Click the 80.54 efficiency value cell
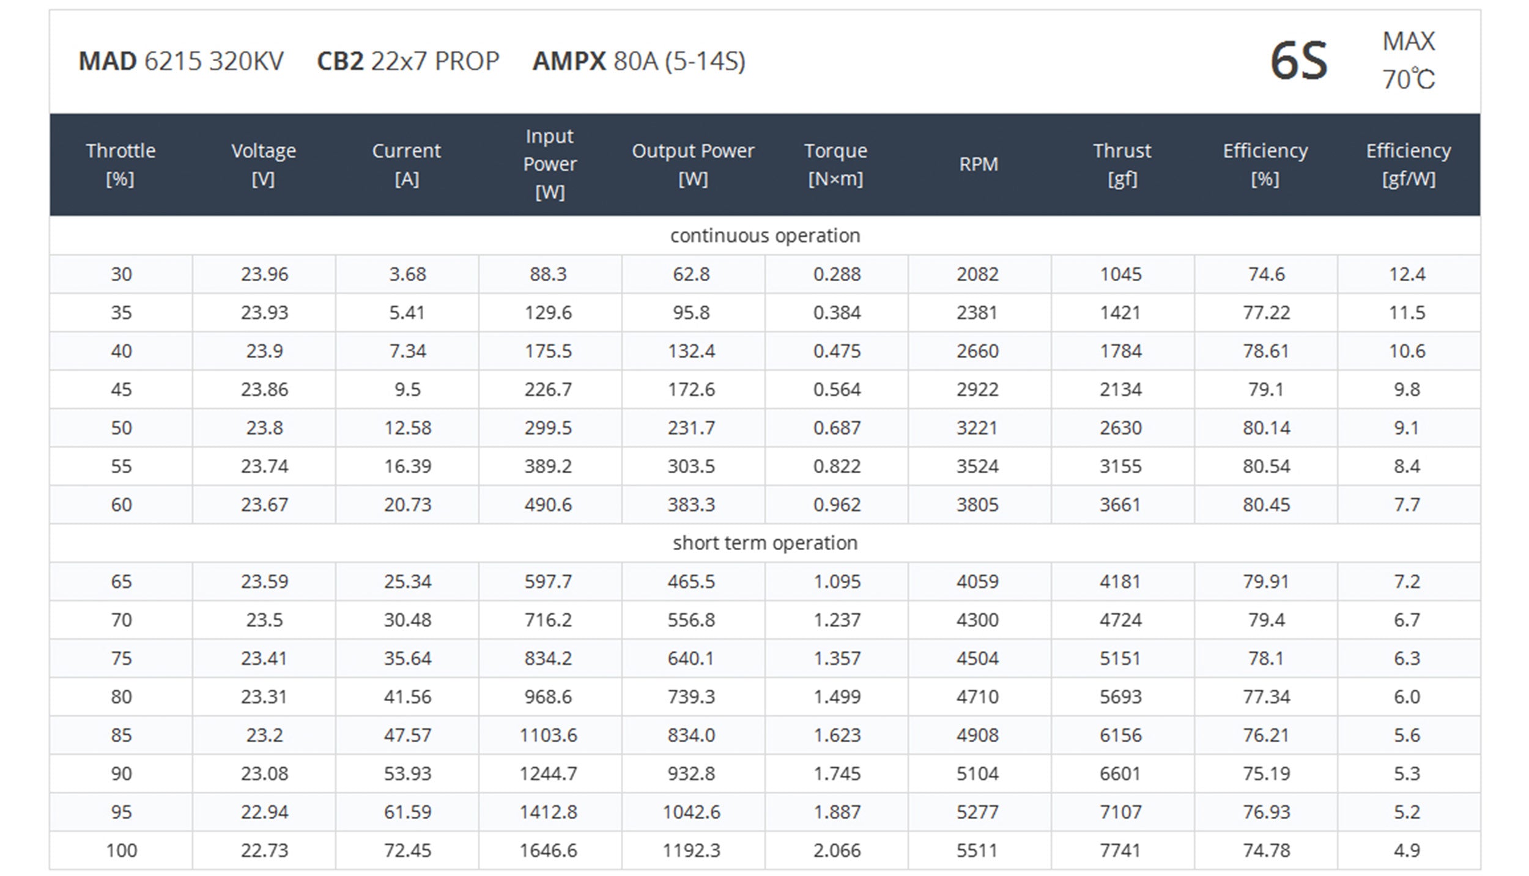1529x876 pixels. (x=1266, y=466)
